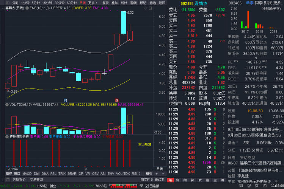
Task: Click the 已连接 connection status
Action: pos(154,186)
